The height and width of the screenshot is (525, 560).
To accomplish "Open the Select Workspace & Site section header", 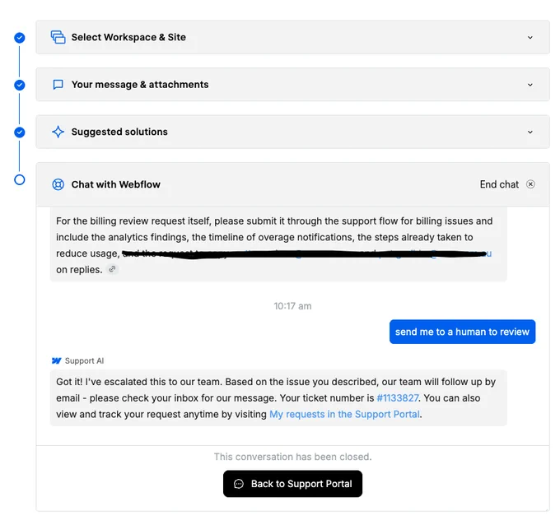I will pos(292,38).
